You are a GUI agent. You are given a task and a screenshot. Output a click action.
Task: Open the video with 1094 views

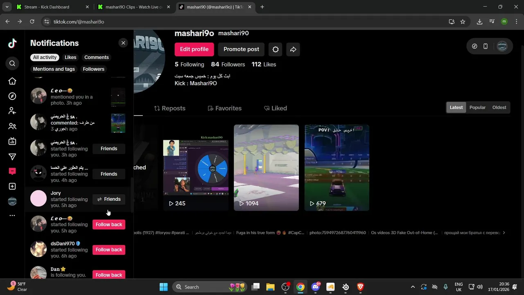pyautogui.click(x=266, y=168)
